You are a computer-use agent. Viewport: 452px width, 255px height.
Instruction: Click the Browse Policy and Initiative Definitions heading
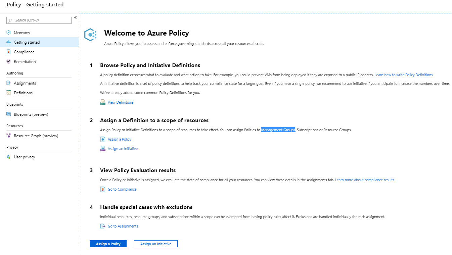tap(150, 65)
